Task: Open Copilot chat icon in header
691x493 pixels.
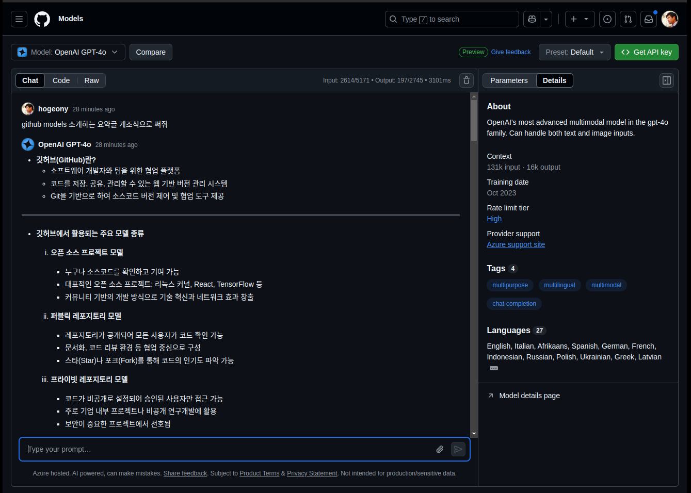Action: pos(532,19)
